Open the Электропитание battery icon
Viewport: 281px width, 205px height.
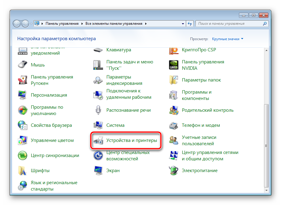coord(174,171)
